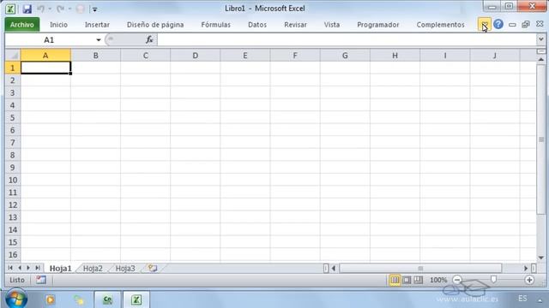Switch to Normal view button
The image size is (549, 308).
[395, 280]
